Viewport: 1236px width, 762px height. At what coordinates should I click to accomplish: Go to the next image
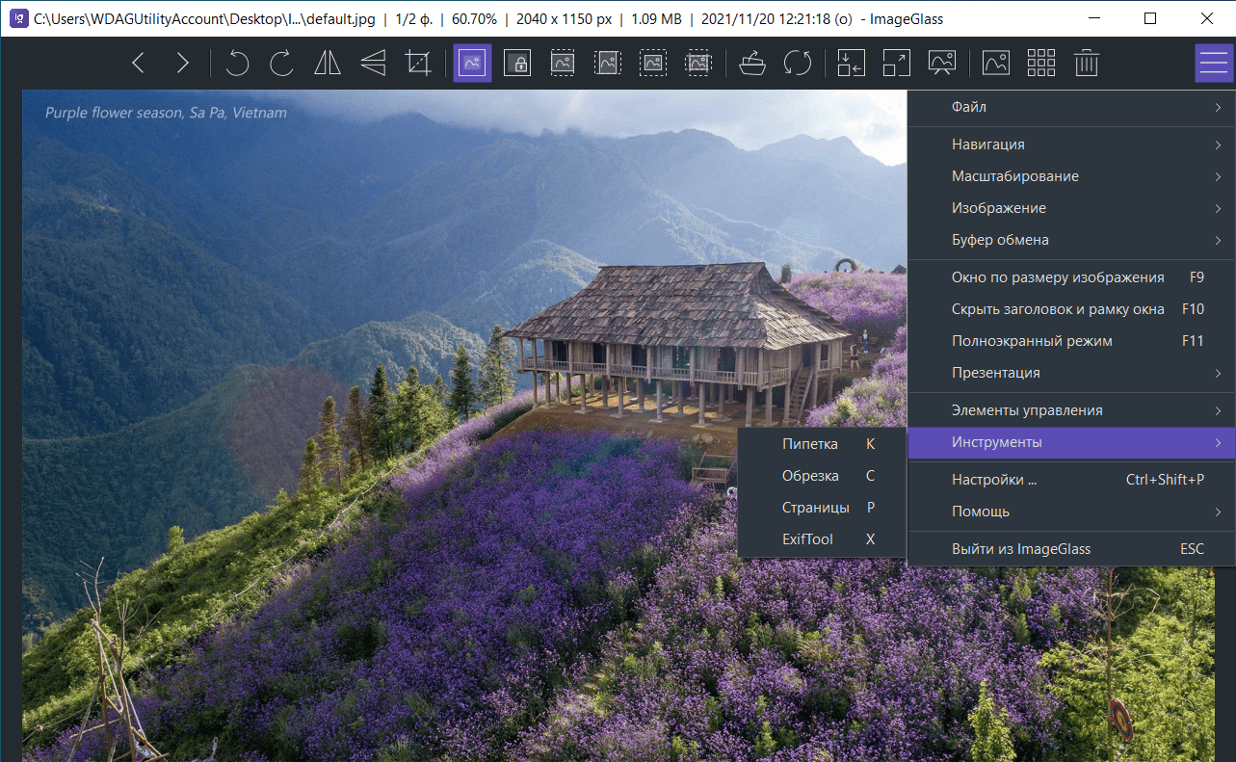click(183, 64)
